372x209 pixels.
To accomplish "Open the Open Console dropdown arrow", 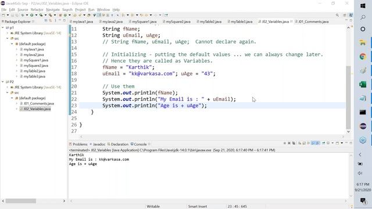I will tap(342, 143).
